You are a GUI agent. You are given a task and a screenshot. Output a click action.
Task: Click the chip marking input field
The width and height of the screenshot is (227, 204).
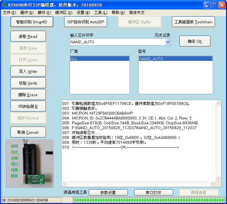(x=118, y=42)
